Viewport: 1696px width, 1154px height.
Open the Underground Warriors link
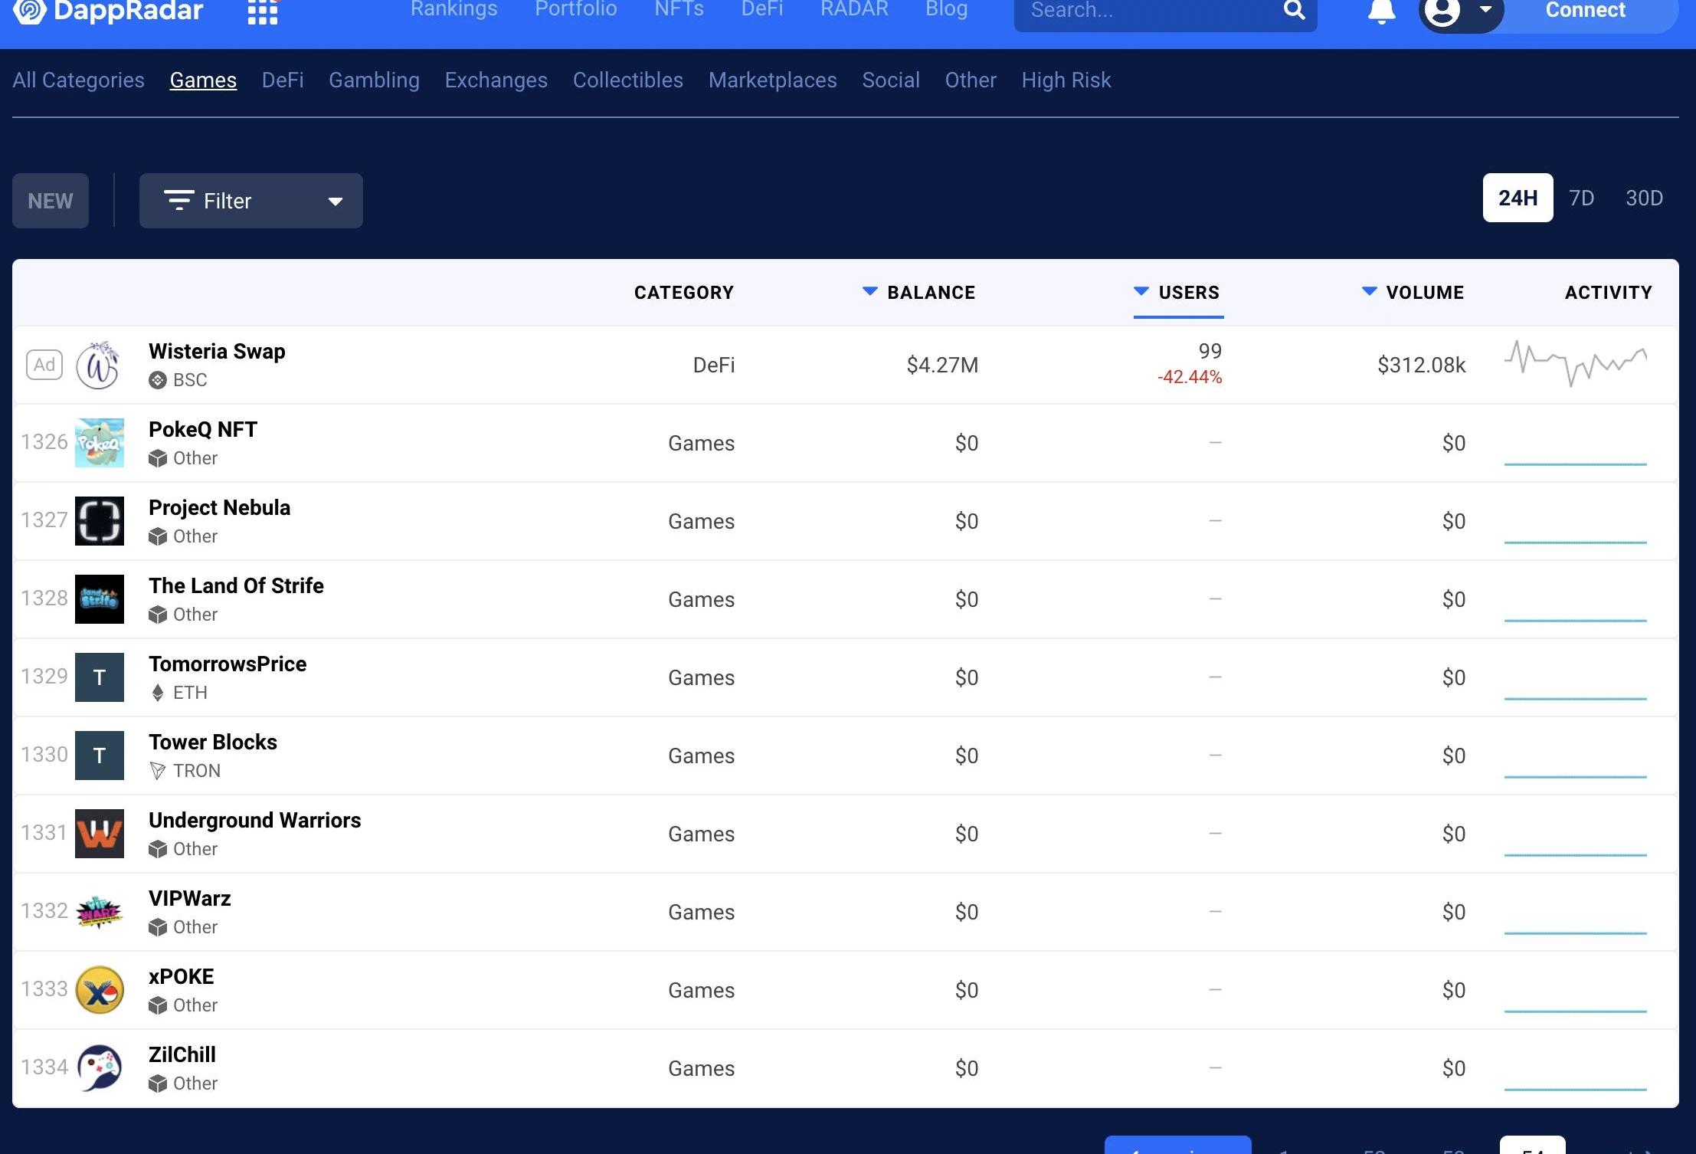[x=255, y=820]
